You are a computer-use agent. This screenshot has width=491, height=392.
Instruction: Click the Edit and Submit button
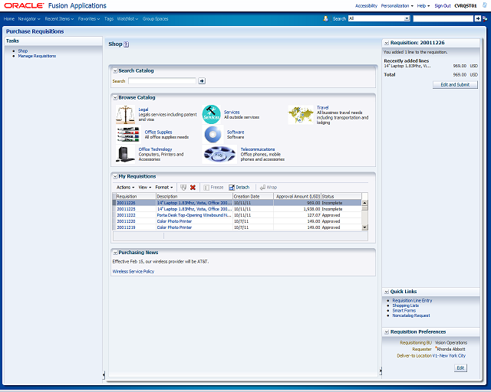coord(455,85)
